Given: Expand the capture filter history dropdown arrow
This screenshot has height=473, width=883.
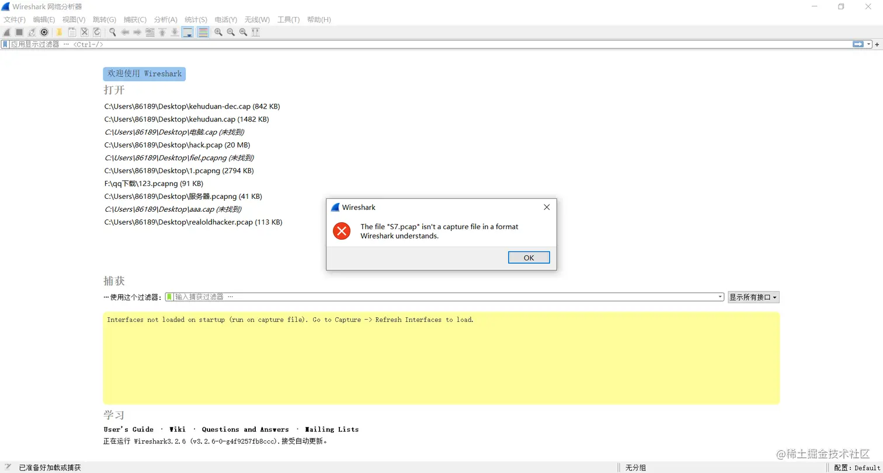Looking at the screenshot, I should pyautogui.click(x=721, y=297).
